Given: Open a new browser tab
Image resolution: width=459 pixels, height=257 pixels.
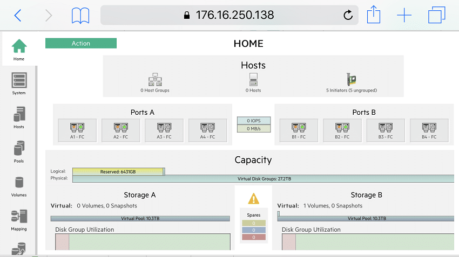Looking at the screenshot, I should (404, 15).
